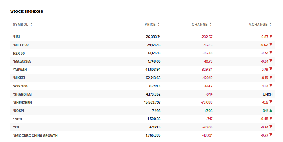The height and width of the screenshot is (142, 283).
Task: Click the CHANGE column header text
Action: point(199,25)
